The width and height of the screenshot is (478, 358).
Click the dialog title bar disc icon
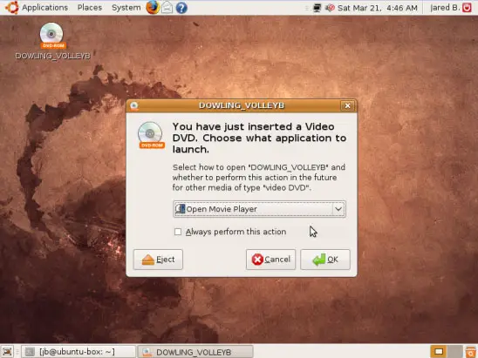134,105
